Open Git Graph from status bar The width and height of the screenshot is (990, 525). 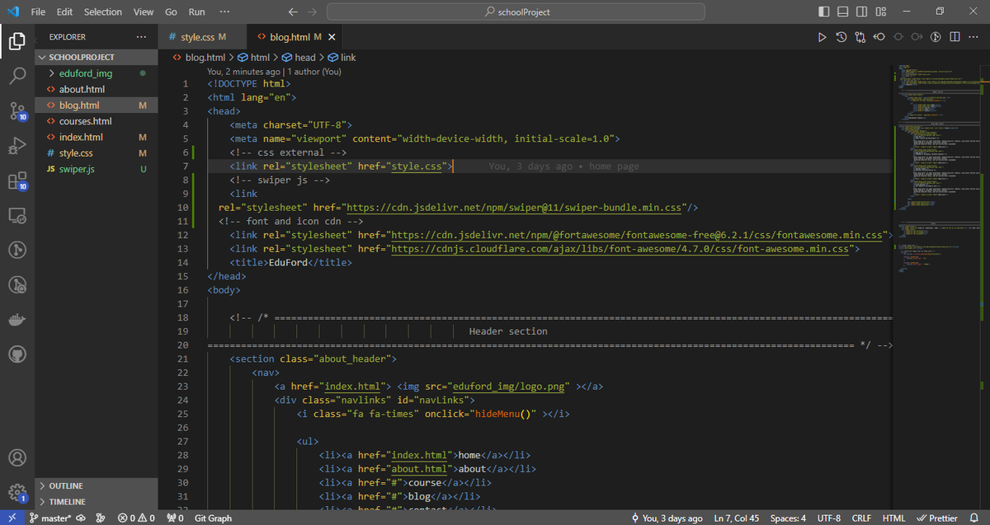(213, 518)
